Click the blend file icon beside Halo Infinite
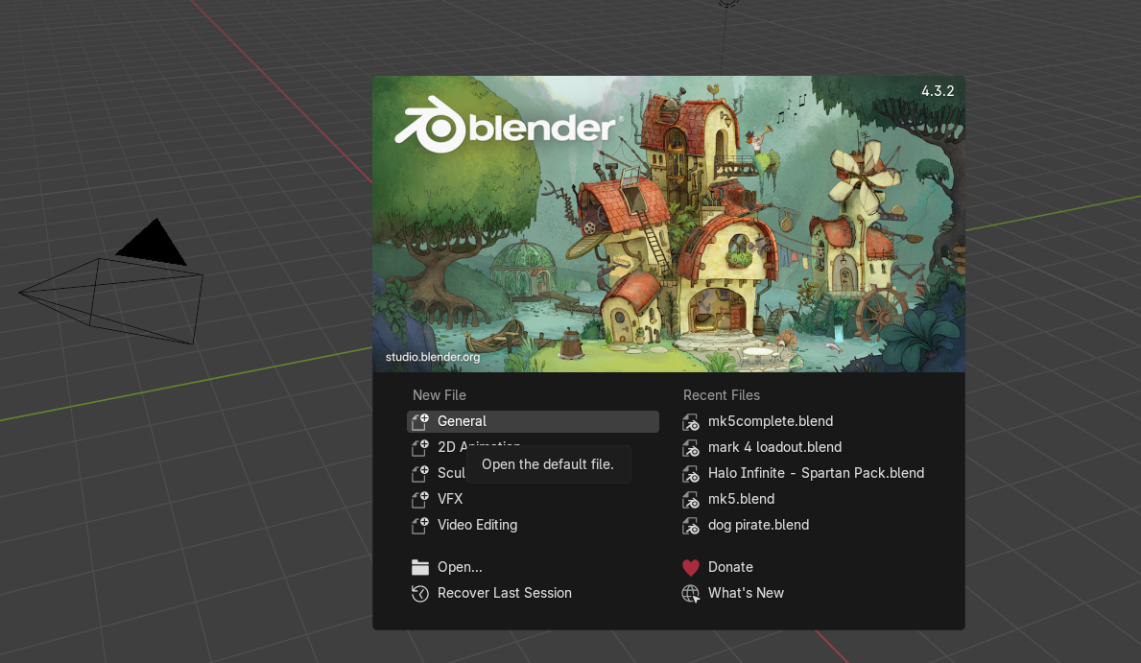 click(691, 474)
